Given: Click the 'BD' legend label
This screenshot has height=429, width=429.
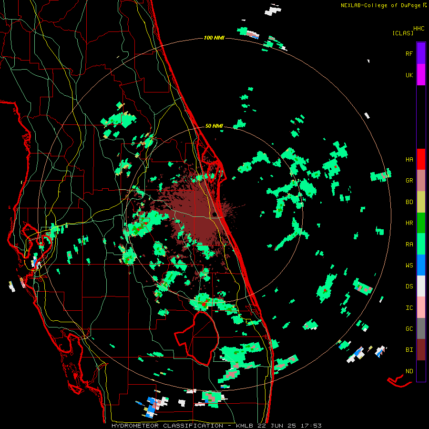Looking at the screenshot, I should point(409,202).
